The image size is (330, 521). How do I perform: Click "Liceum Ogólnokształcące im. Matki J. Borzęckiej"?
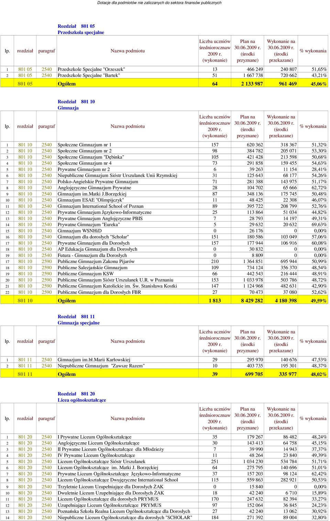coord(108,468)
